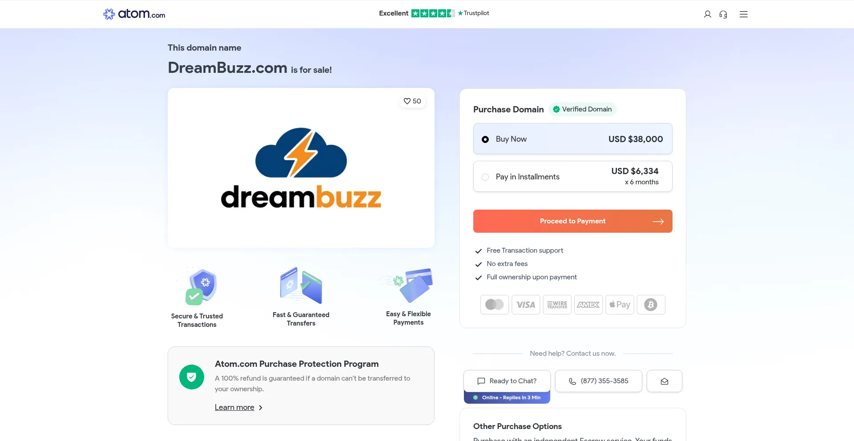Select the Buy Now radio option
Screen dimensions: 854x441
coord(573,139)
